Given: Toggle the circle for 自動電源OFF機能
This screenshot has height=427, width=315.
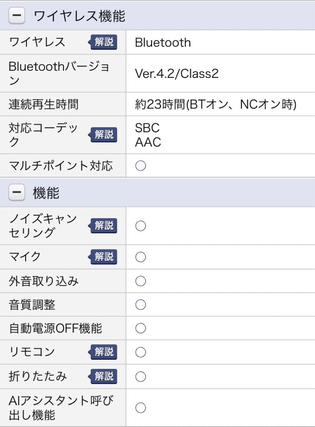Looking at the screenshot, I should [140, 328].
